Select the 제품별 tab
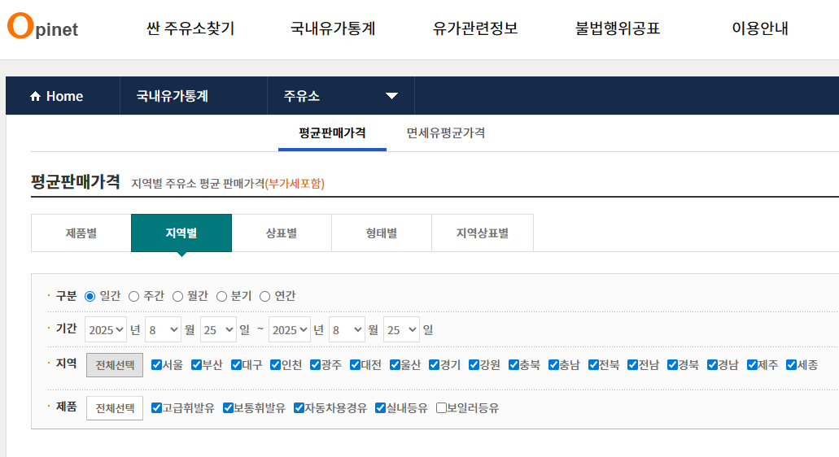 (81, 233)
